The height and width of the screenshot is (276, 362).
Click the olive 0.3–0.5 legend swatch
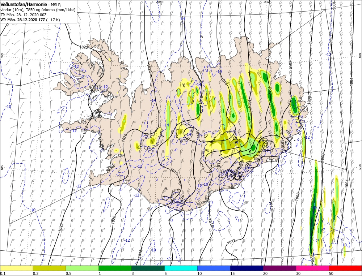click(x=49, y=268)
